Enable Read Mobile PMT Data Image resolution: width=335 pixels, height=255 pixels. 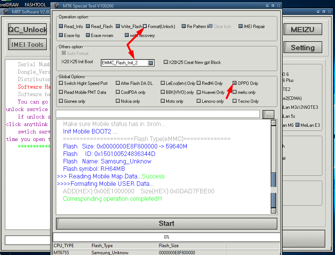(61, 92)
